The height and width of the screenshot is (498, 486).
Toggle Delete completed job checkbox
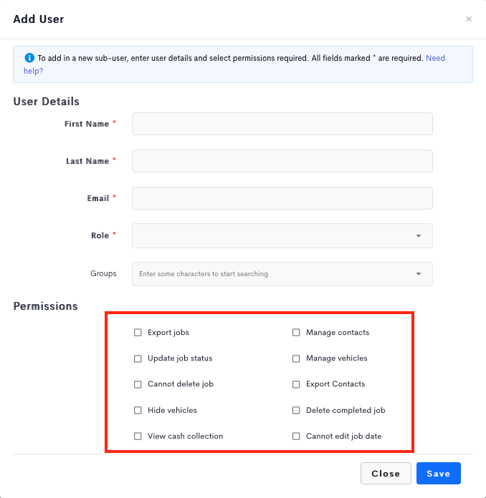[296, 410]
